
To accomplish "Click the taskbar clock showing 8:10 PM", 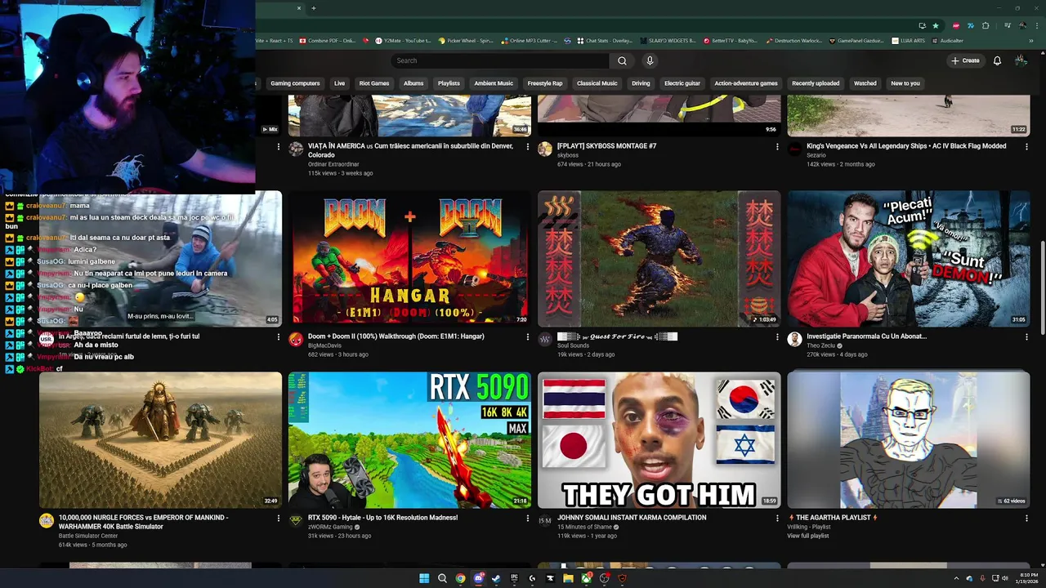I will pyautogui.click(x=1028, y=578).
